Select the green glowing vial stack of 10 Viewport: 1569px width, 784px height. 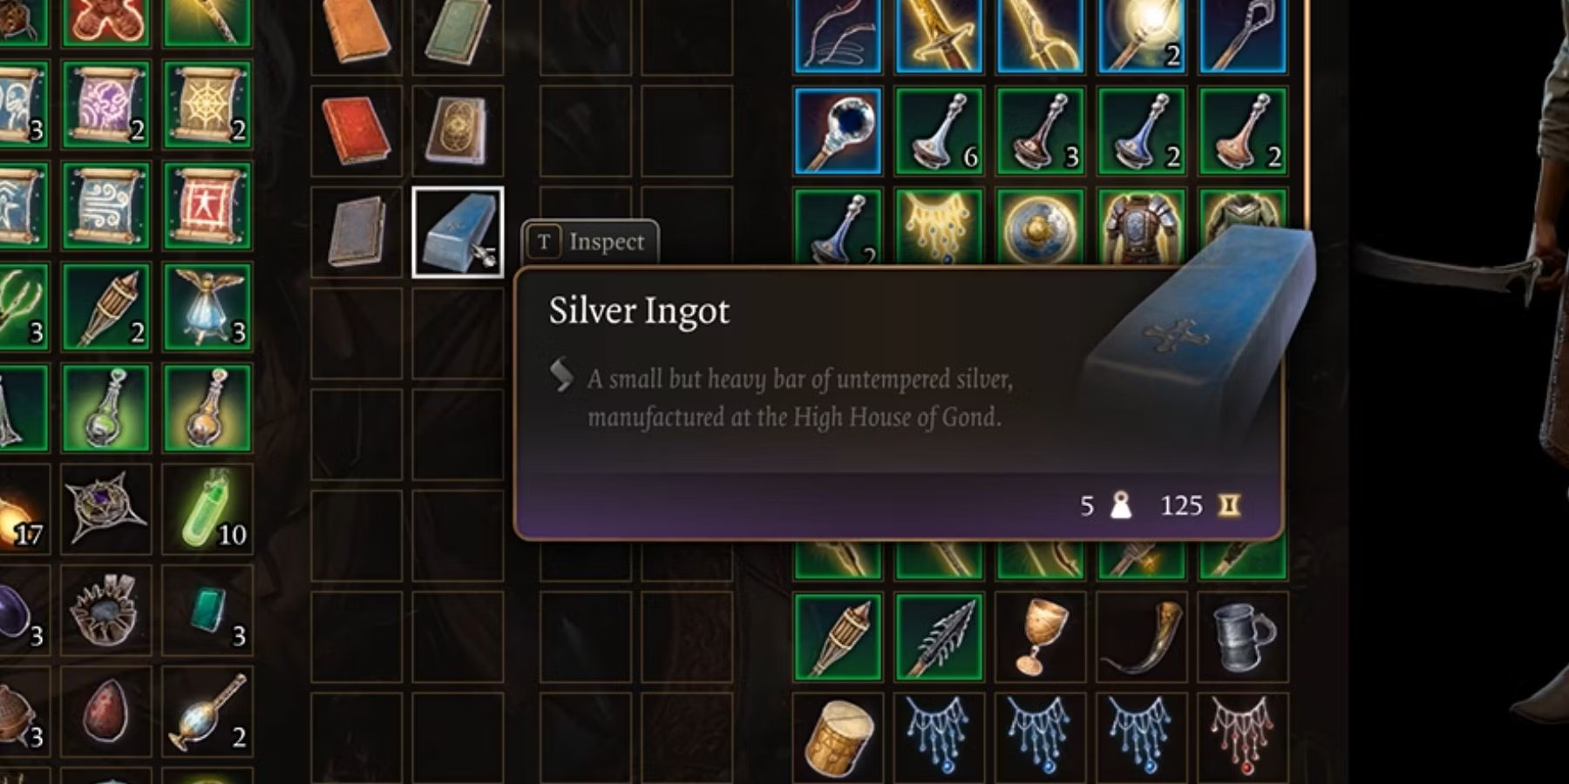click(x=207, y=510)
